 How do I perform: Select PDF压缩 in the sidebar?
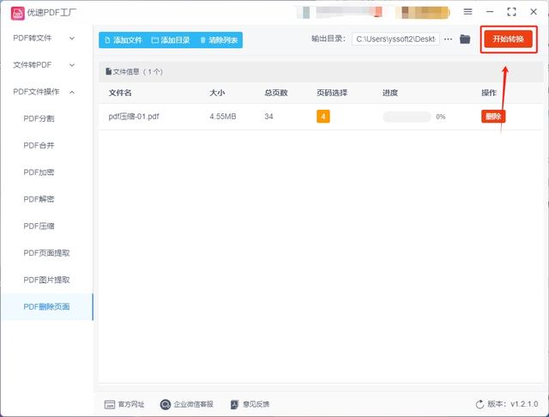click(x=39, y=226)
